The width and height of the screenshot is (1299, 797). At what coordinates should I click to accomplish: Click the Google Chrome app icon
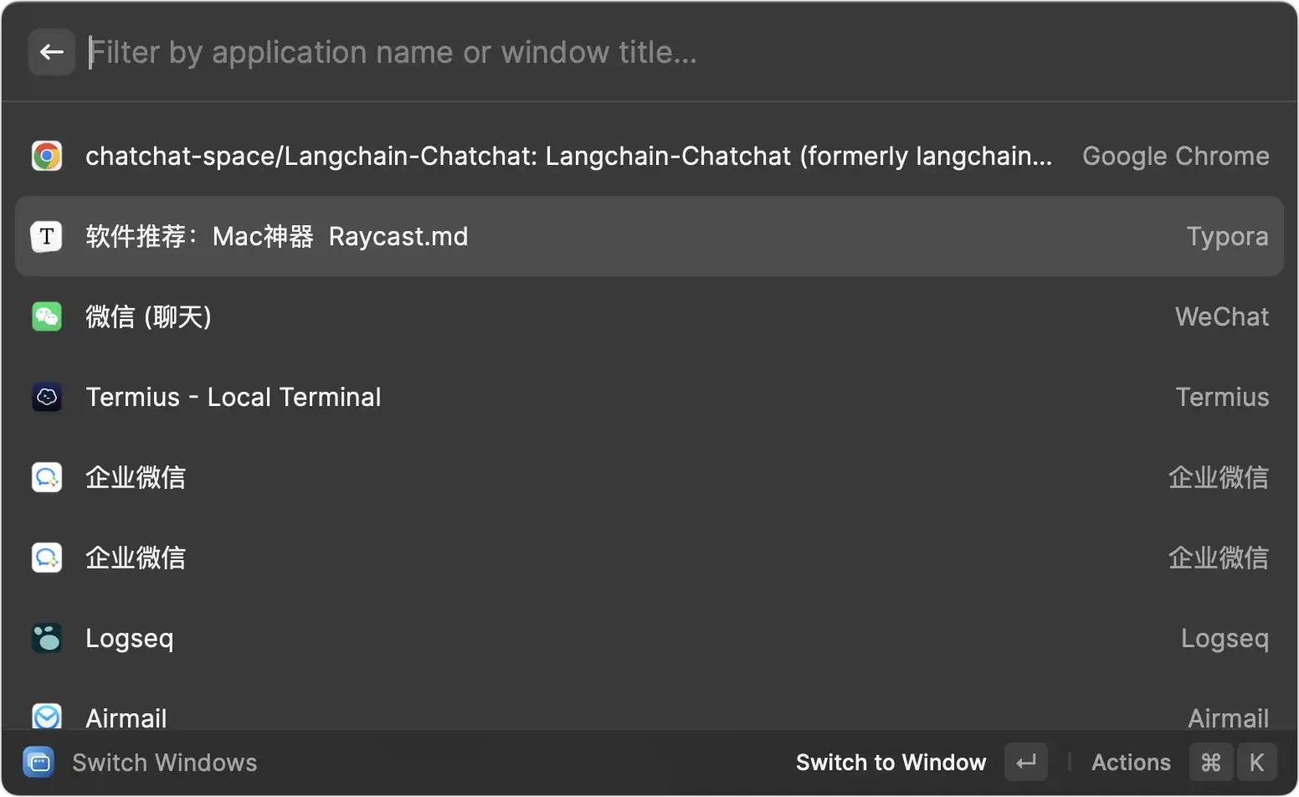(x=47, y=156)
